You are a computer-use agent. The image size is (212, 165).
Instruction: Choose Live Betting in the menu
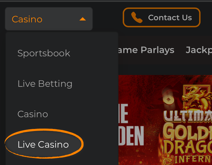click(45, 84)
